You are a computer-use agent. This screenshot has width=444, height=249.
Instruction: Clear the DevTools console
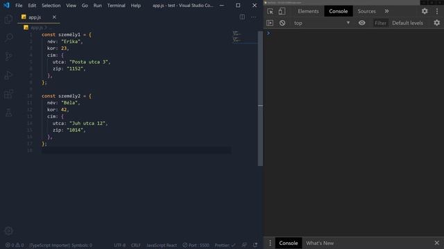coord(282,23)
